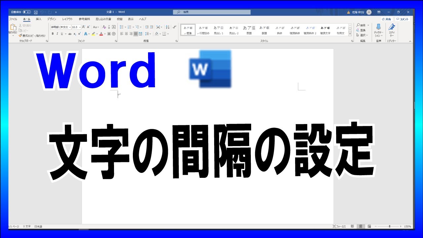Expand the Styles gallery more arrow
This screenshot has width=423, height=238.
click(x=349, y=34)
